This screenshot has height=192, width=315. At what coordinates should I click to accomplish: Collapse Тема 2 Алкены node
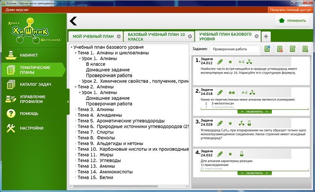(76, 87)
